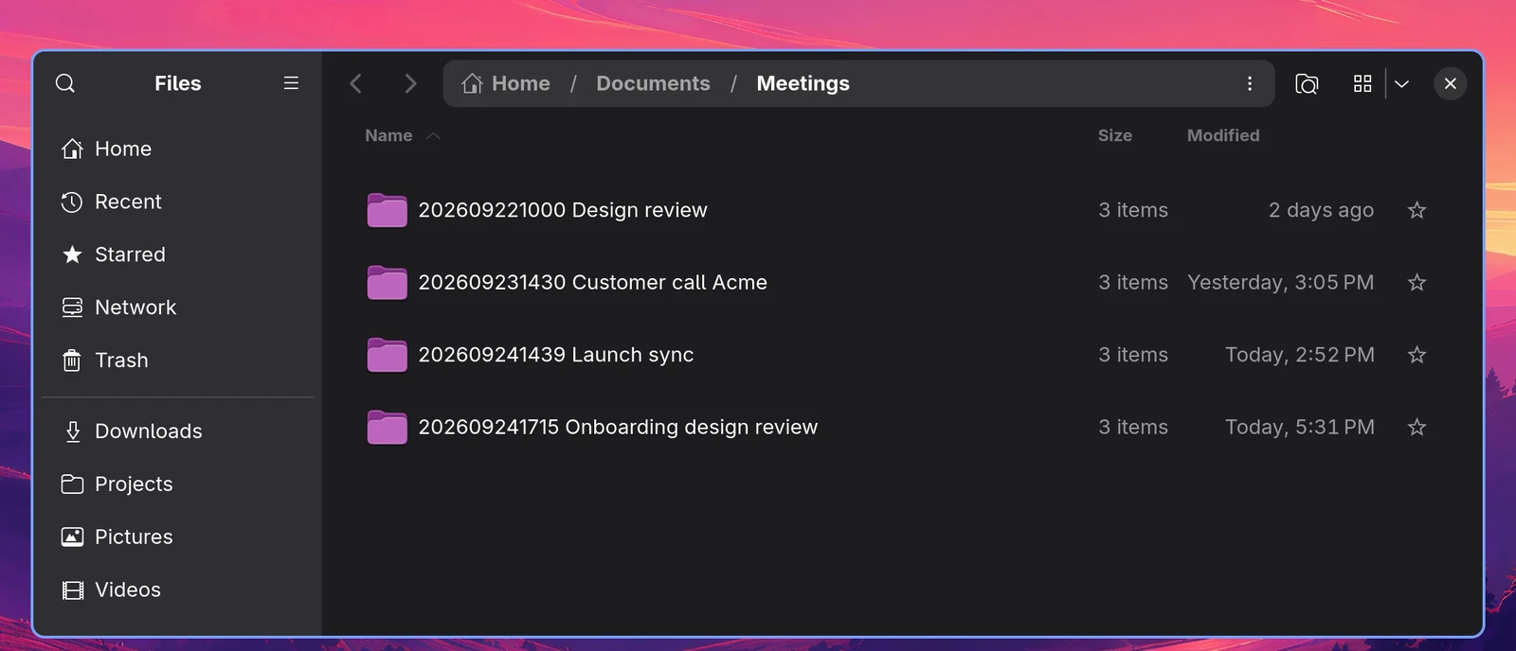Click the Projects folder icon
The image size is (1516, 651).
[x=72, y=484]
